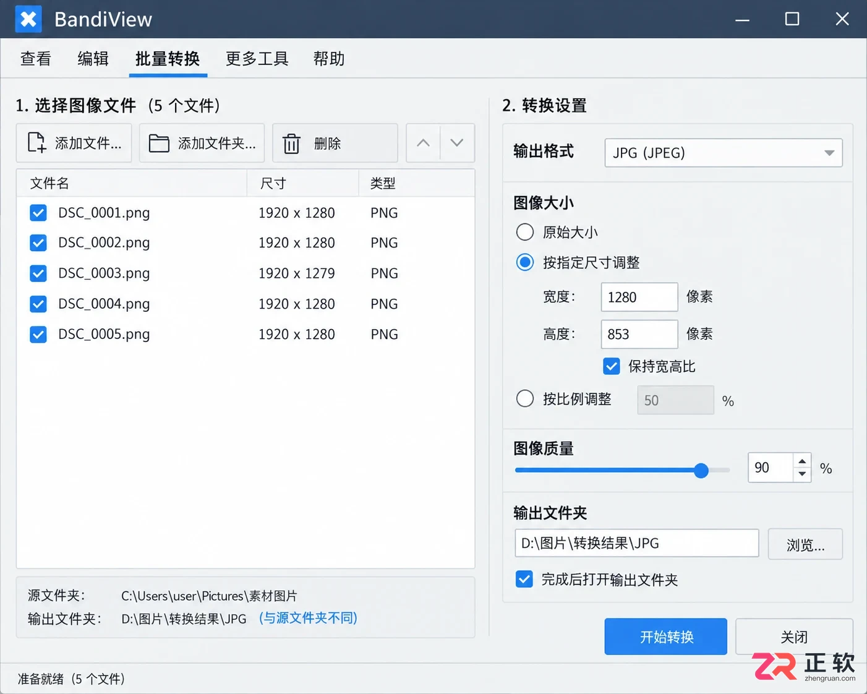Image resolution: width=867 pixels, height=694 pixels.
Task: Open the 输出格式 JPG (JPEG) dropdown
Action: (x=724, y=153)
